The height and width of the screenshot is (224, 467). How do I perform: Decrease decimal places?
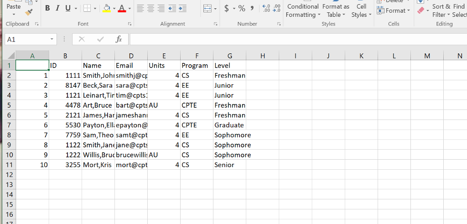(277, 8)
